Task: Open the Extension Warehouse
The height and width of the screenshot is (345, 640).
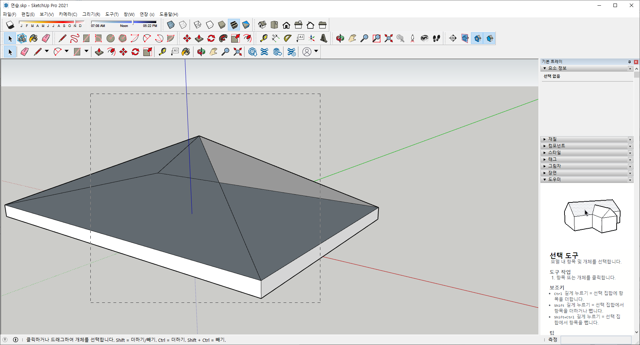Action: [x=264, y=52]
